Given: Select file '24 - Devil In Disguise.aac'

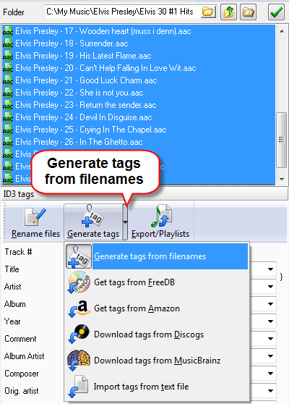Looking at the screenshot, I should click(84, 117).
